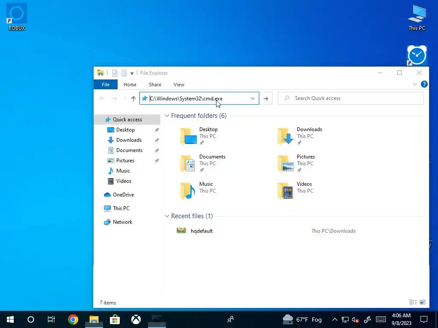Screen dimensions: 438x328
Task: Switch to Details view layout
Action: pyautogui.click(x=413, y=302)
